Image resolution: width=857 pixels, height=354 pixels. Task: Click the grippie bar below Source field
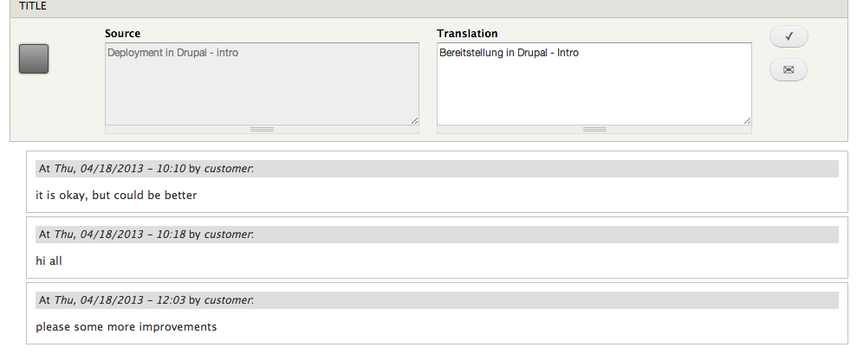tap(263, 130)
